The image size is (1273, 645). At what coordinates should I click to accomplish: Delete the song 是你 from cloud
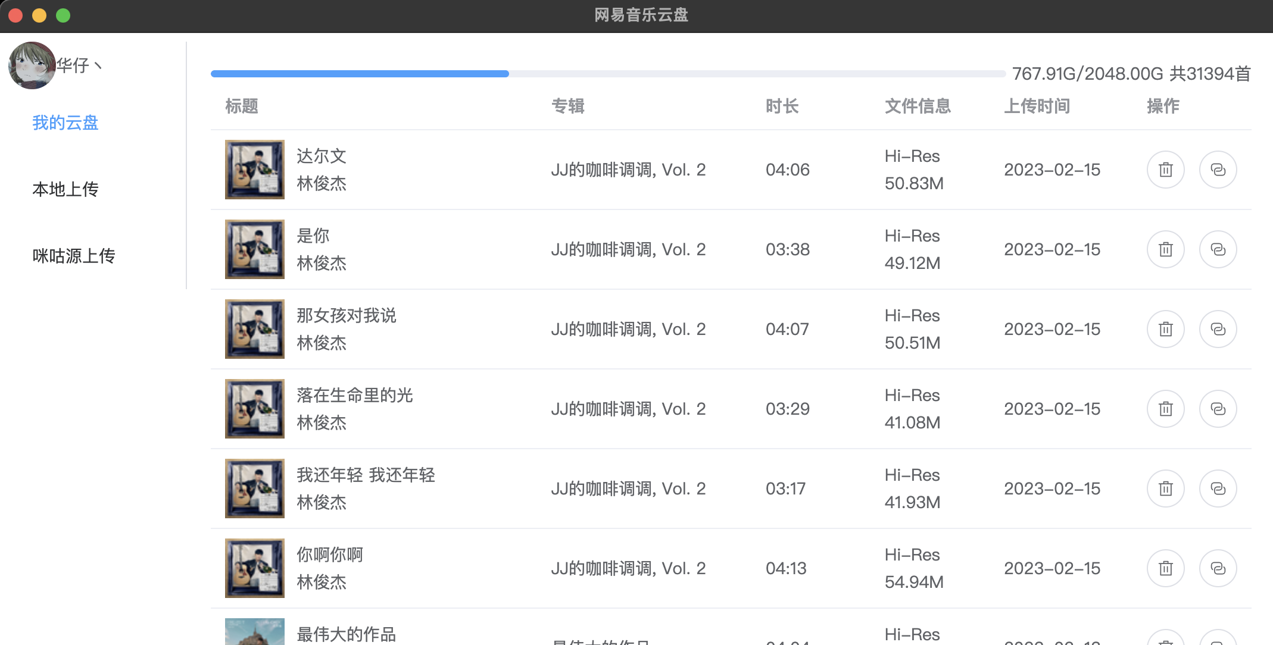pyautogui.click(x=1165, y=250)
